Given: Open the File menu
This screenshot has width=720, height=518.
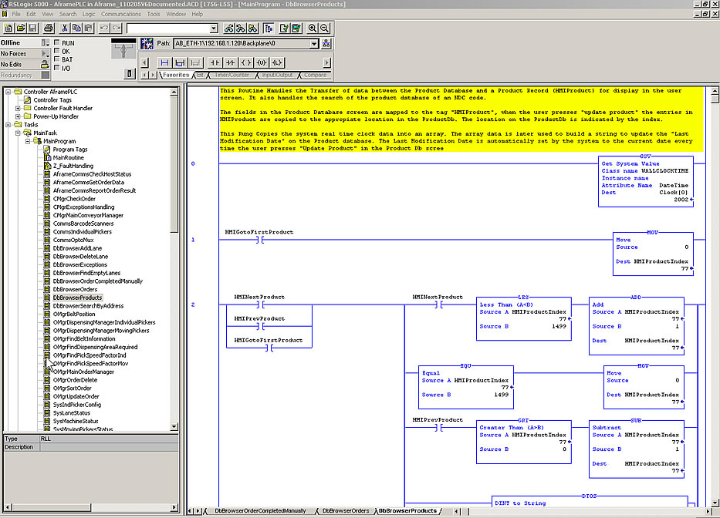Looking at the screenshot, I should click(x=16, y=14).
